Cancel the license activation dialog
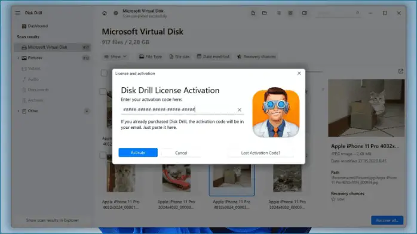 (x=181, y=153)
